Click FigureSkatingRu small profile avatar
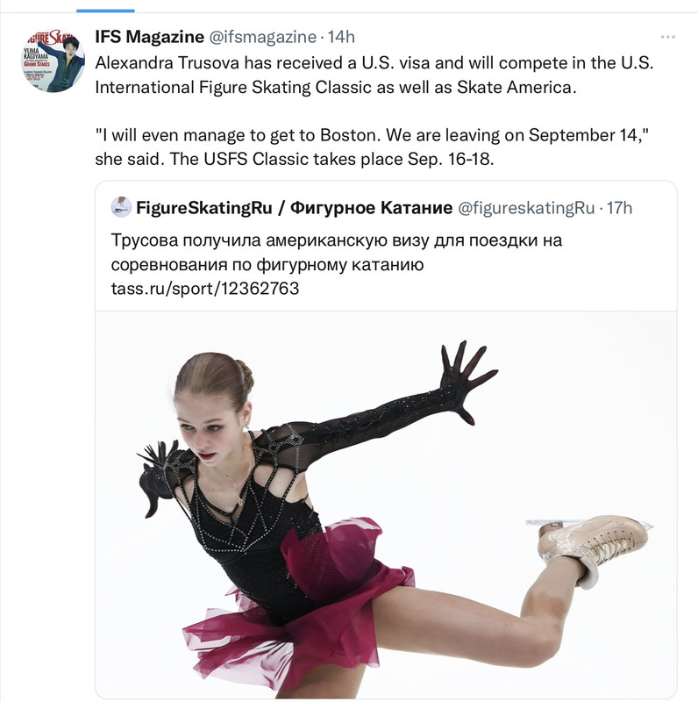The height and width of the screenshot is (702, 698). (121, 207)
